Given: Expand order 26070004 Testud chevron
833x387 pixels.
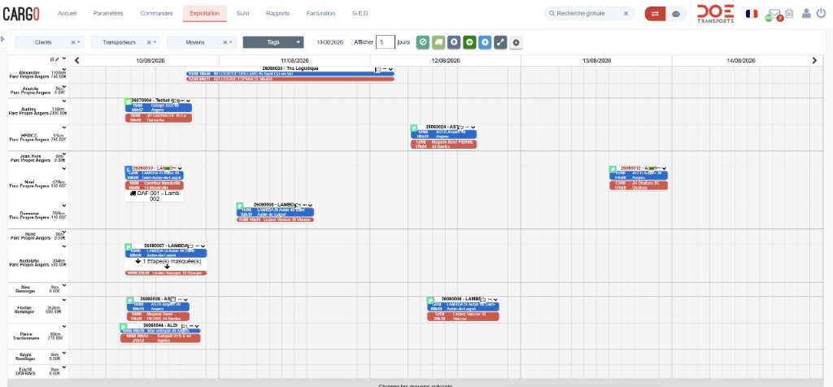Looking at the screenshot, I should 188,101.
